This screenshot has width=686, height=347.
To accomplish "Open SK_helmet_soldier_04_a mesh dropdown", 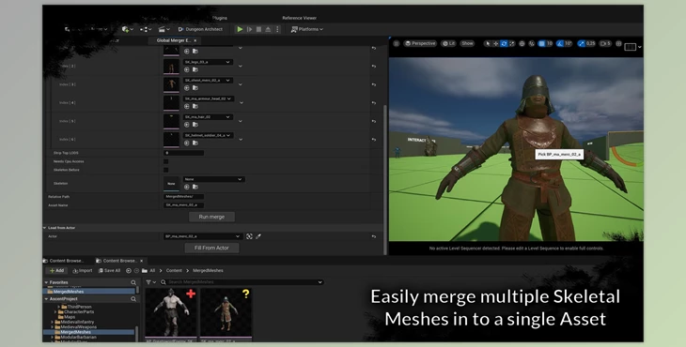I will coord(208,135).
